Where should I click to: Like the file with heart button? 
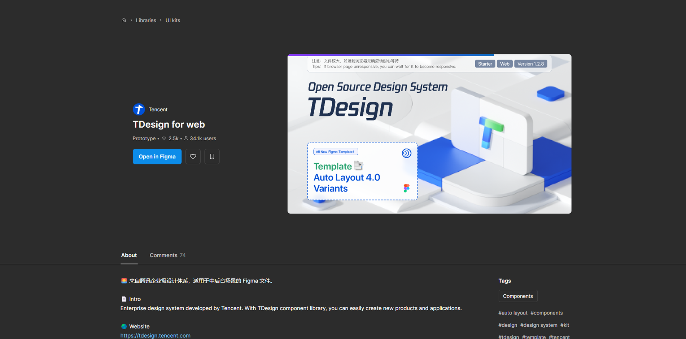tap(193, 157)
